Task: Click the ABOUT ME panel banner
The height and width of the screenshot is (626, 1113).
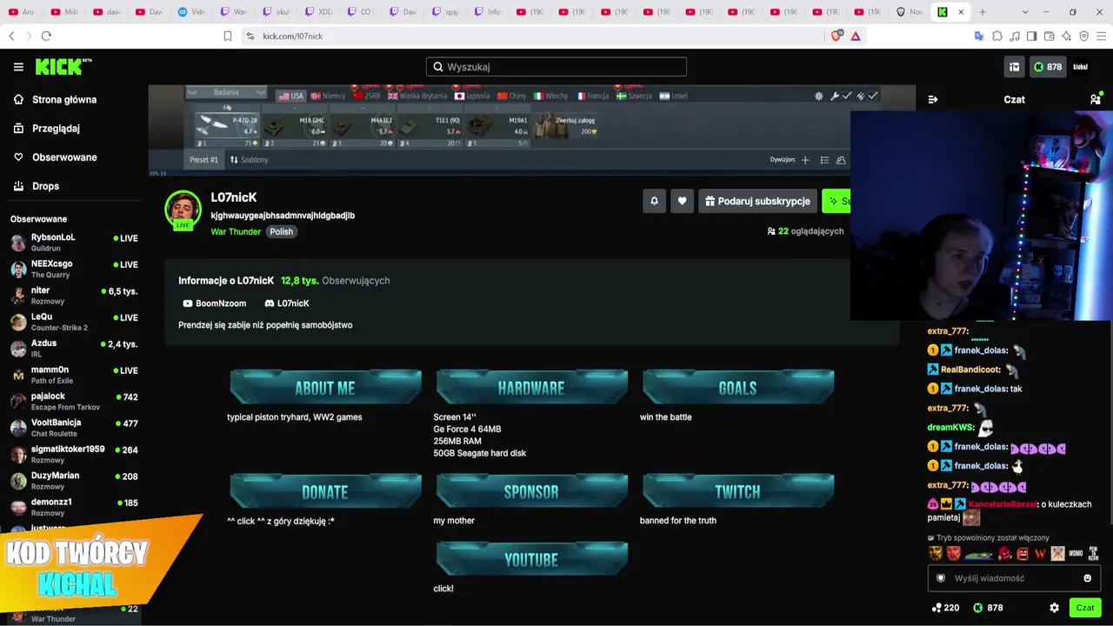Action: click(x=325, y=387)
